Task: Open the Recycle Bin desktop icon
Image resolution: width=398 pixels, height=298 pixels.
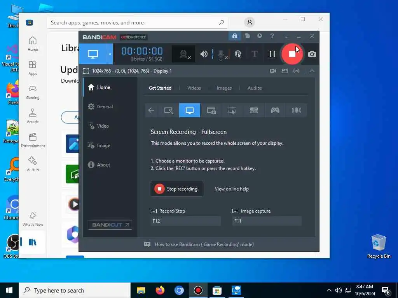Action: click(379, 246)
